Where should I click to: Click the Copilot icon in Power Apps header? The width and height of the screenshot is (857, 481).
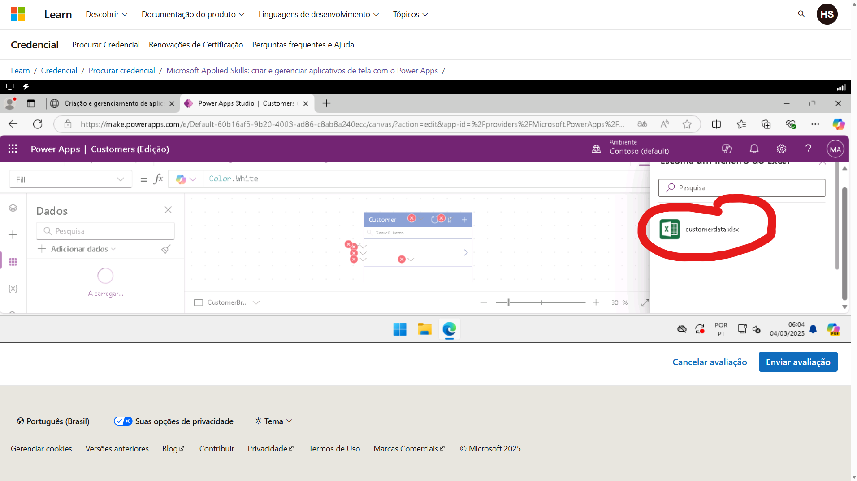727,149
